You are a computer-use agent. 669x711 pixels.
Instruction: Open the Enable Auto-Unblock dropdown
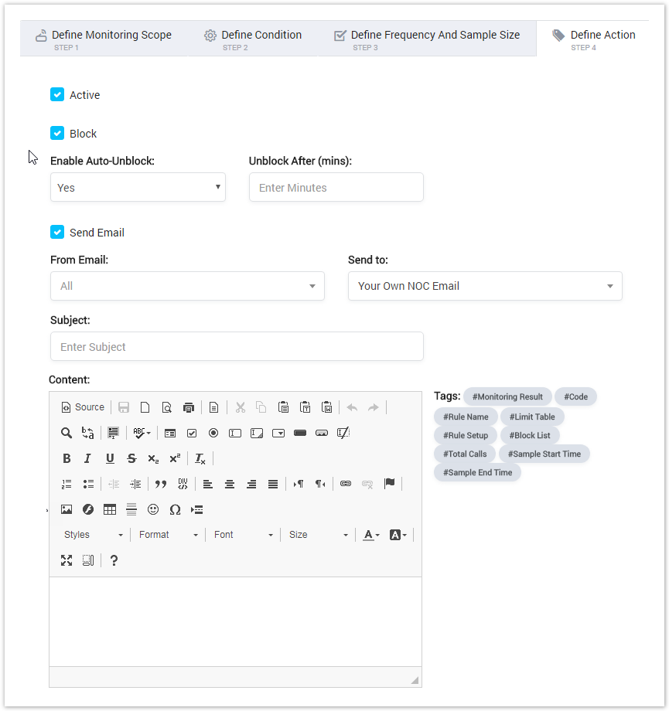138,187
